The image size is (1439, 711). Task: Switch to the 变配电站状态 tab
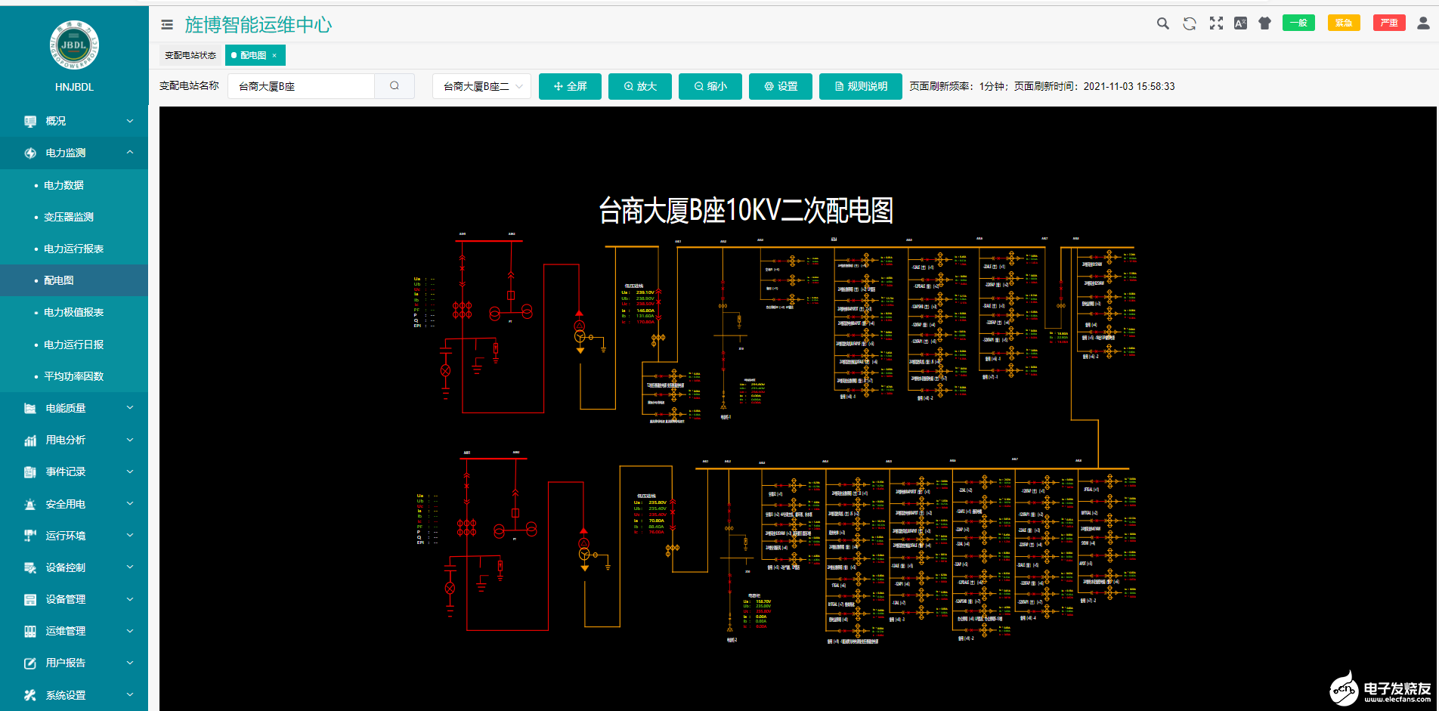click(188, 54)
